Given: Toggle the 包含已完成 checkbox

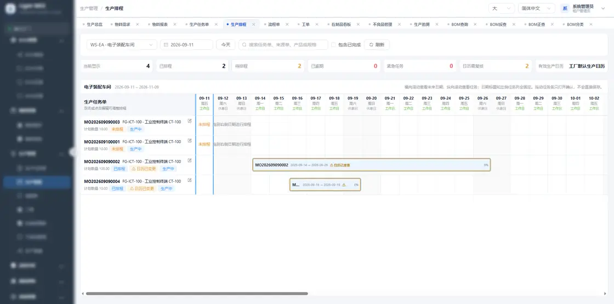Looking at the screenshot, I should 334,44.
